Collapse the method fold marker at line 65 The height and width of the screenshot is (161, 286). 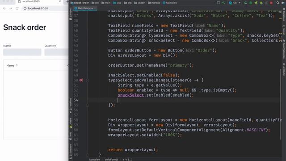tap(88, 155)
